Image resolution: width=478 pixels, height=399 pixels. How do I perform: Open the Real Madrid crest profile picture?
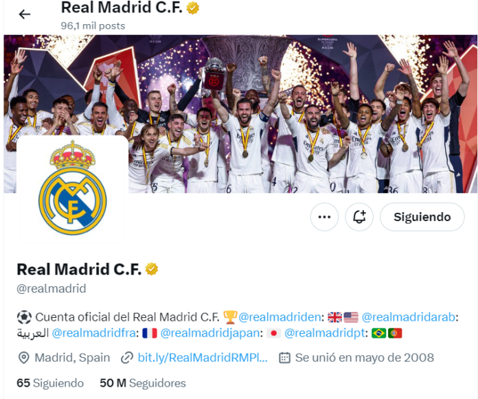(x=73, y=188)
